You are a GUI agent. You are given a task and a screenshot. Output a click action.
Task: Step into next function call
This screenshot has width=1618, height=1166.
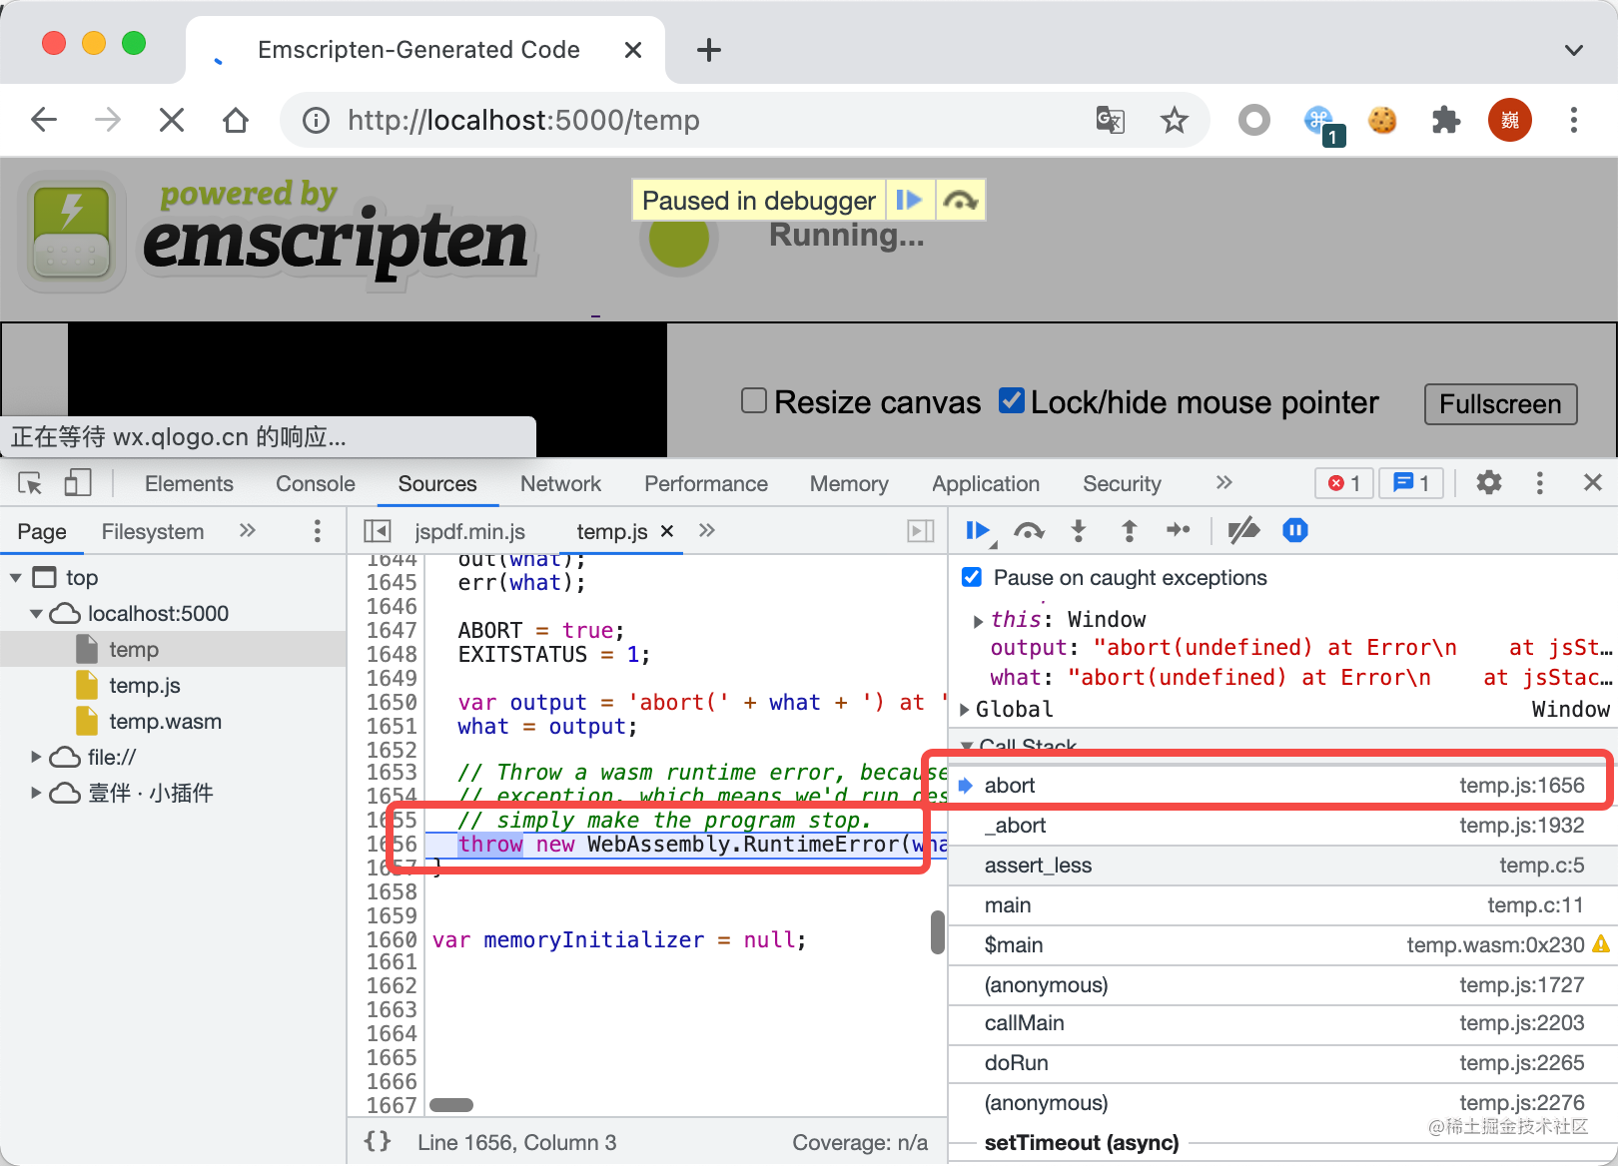(x=1079, y=531)
